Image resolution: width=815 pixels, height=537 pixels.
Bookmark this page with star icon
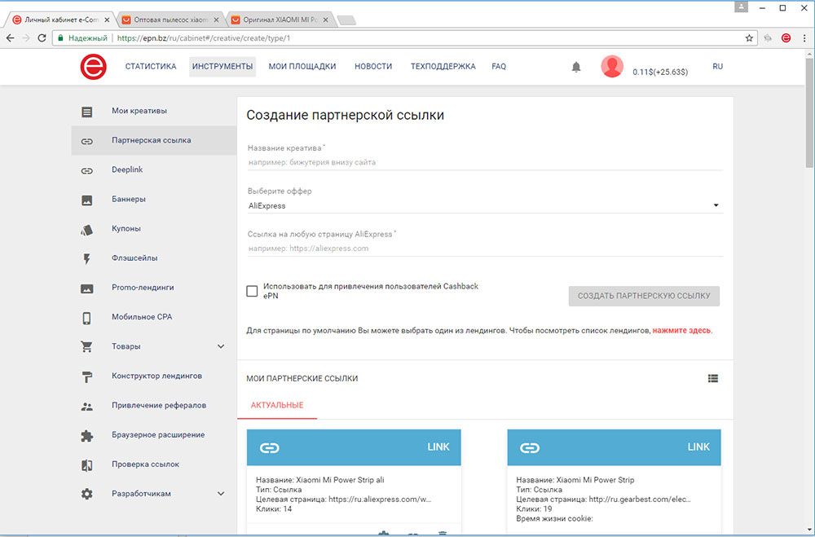pos(749,37)
